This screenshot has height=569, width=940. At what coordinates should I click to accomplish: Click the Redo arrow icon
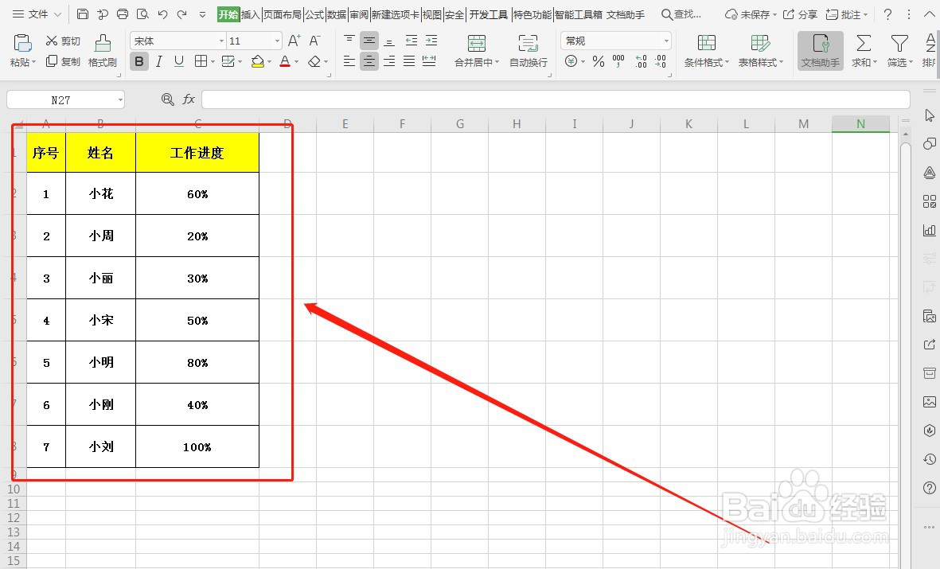click(182, 14)
